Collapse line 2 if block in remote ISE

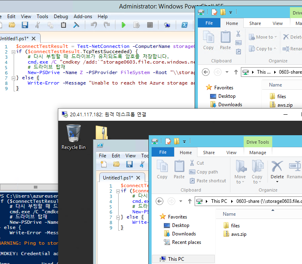tap(118, 191)
